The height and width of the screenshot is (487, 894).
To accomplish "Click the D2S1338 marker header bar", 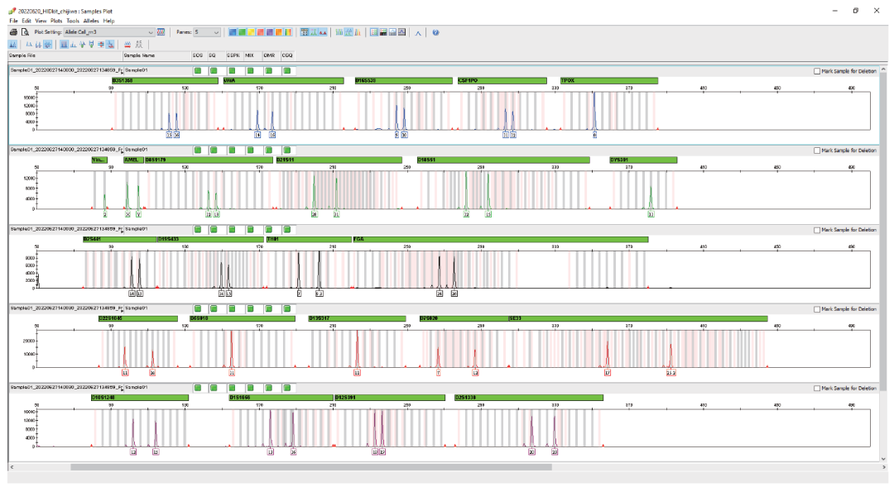I will click(528, 397).
